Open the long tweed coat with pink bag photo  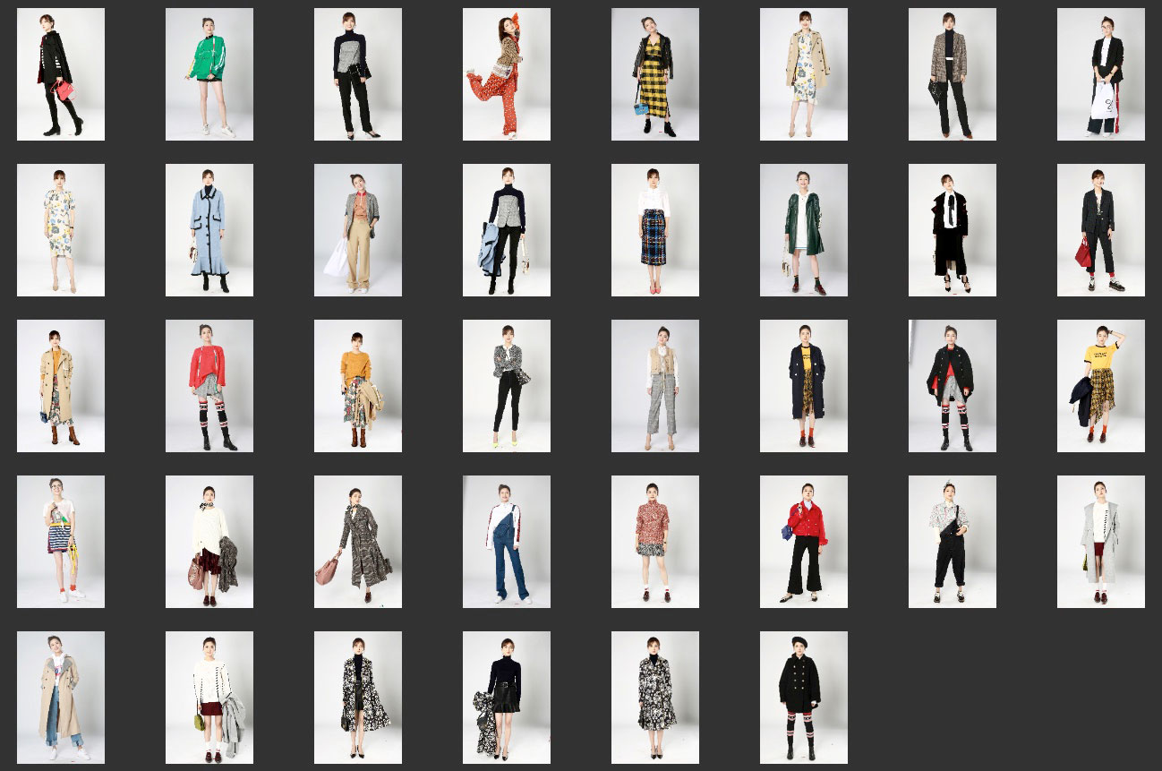pos(357,541)
